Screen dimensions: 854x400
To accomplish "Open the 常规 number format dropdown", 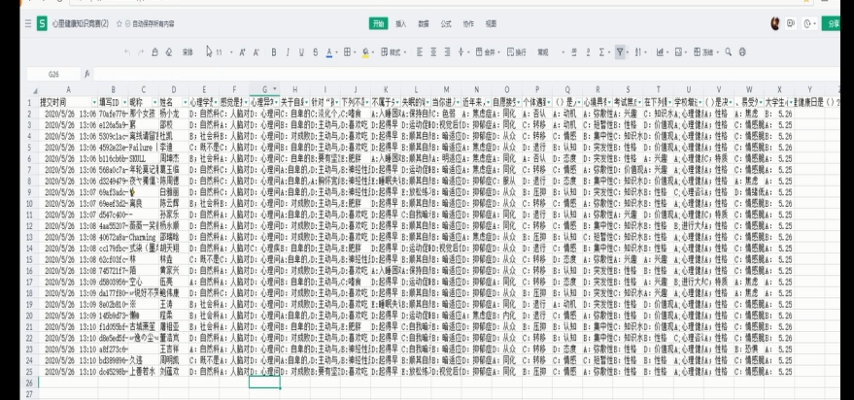I will (x=550, y=52).
